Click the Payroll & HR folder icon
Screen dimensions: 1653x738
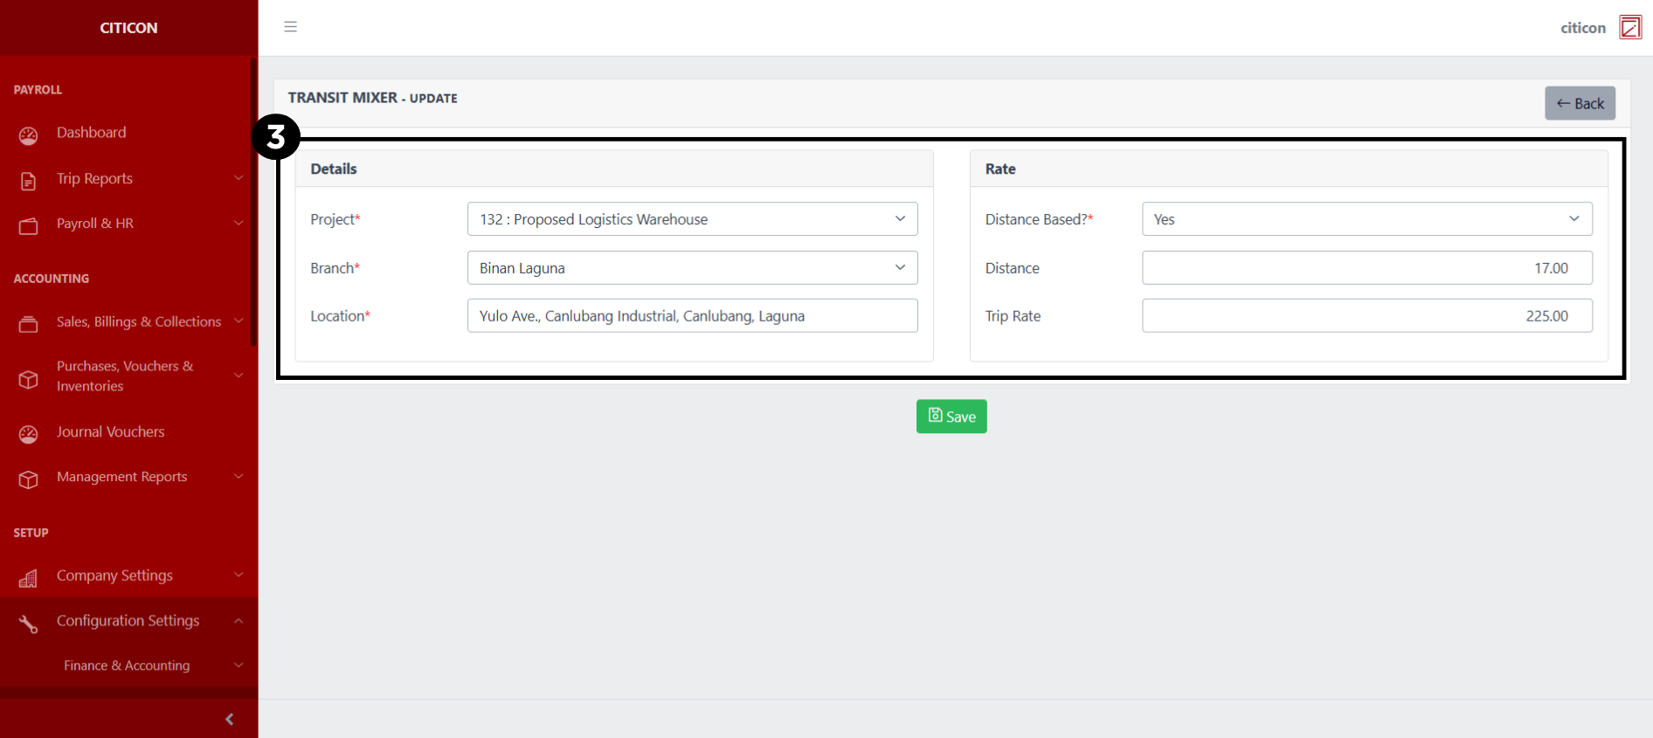coord(29,226)
